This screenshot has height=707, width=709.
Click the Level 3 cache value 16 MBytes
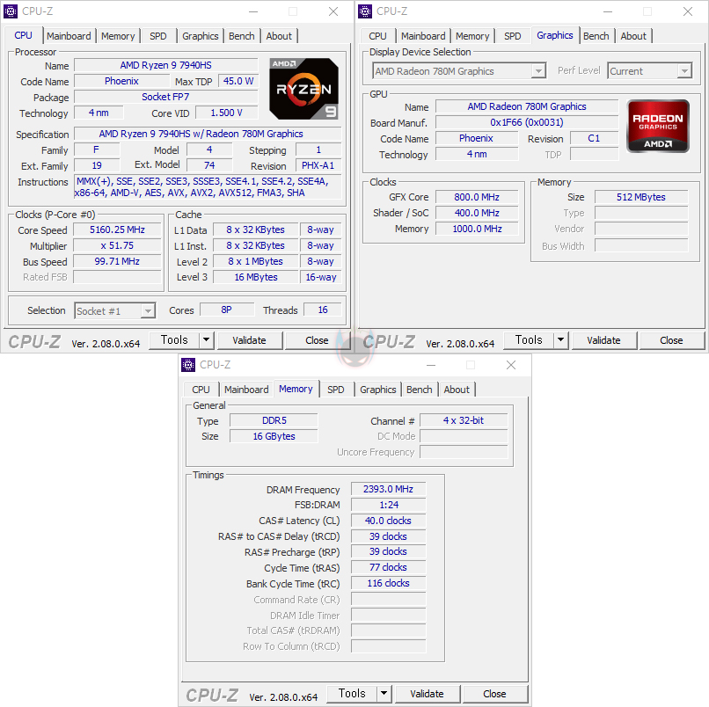tap(255, 277)
